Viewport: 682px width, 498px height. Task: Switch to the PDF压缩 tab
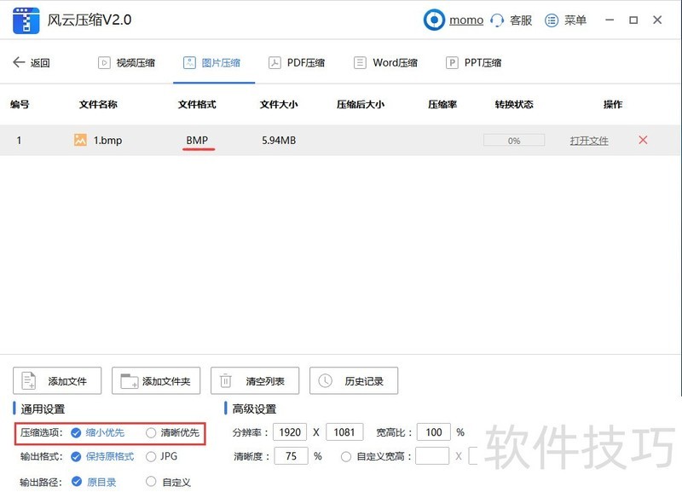coord(298,61)
